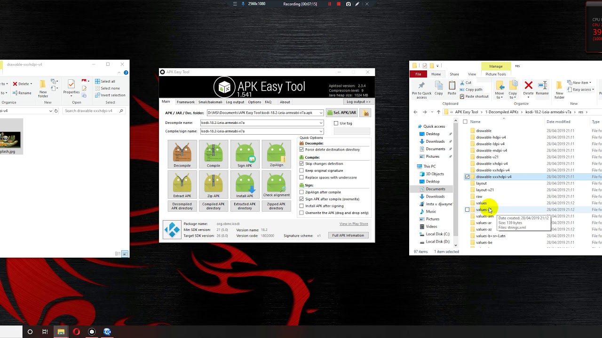Click the Kodi app icon beside package info
602x338 pixels.
172,230
